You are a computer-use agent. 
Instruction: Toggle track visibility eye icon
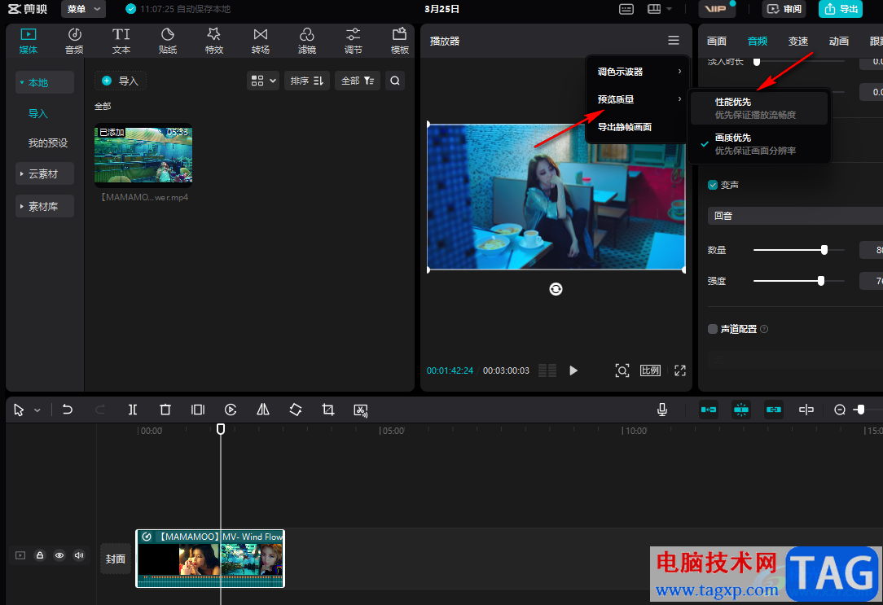click(x=59, y=555)
